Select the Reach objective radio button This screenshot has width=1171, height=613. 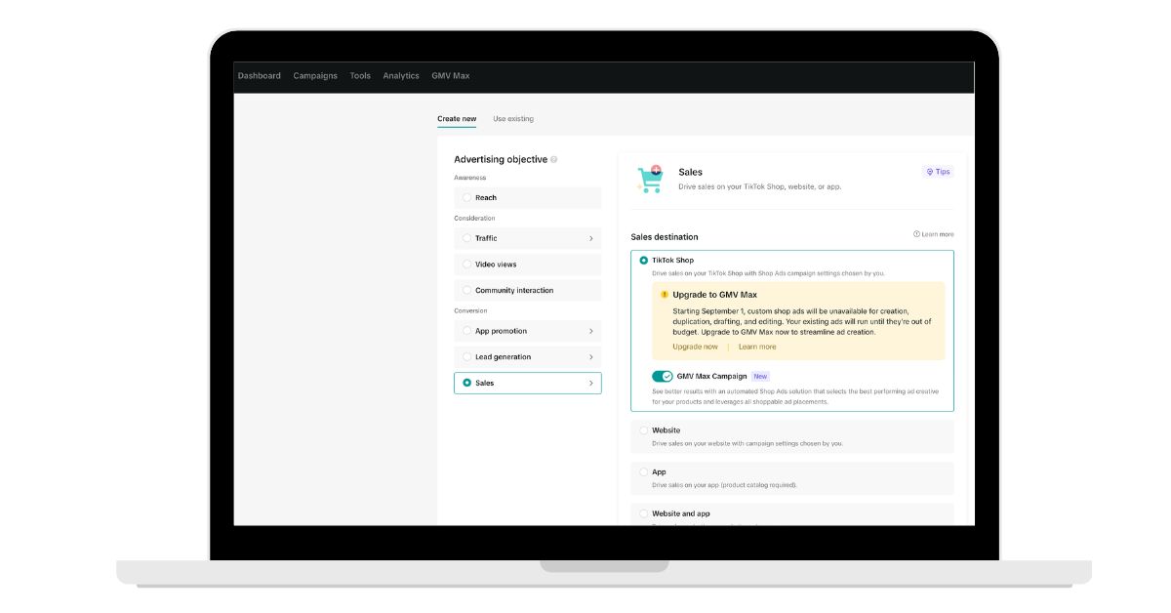coord(467,197)
